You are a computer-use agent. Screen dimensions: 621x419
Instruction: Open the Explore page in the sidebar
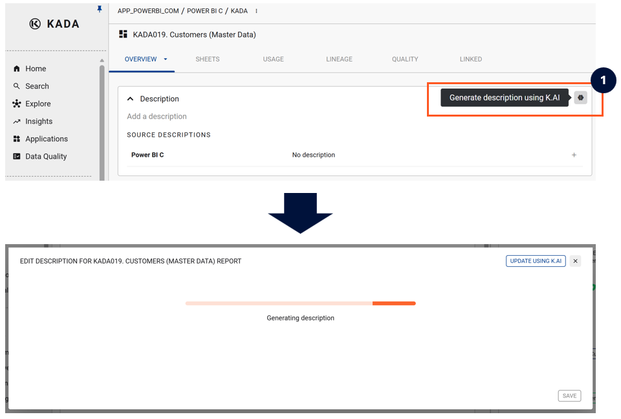pos(38,104)
